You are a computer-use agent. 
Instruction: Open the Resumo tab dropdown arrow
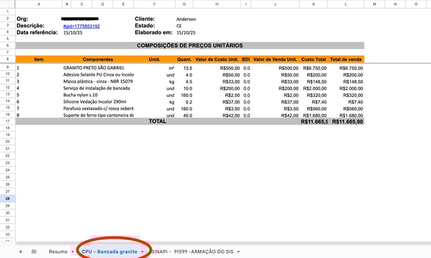coord(72,251)
